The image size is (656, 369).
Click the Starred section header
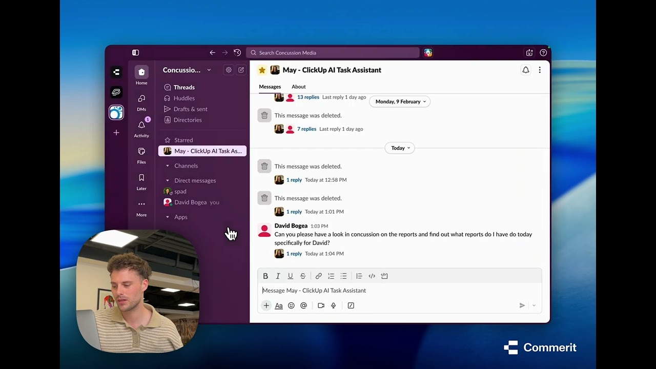(183, 140)
